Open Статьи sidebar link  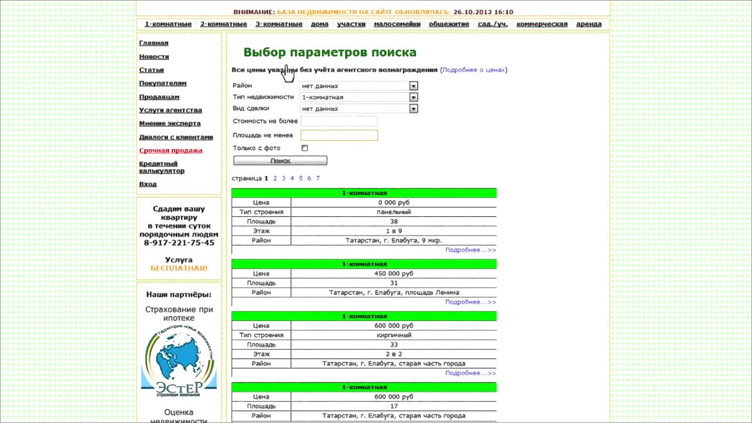(x=151, y=70)
